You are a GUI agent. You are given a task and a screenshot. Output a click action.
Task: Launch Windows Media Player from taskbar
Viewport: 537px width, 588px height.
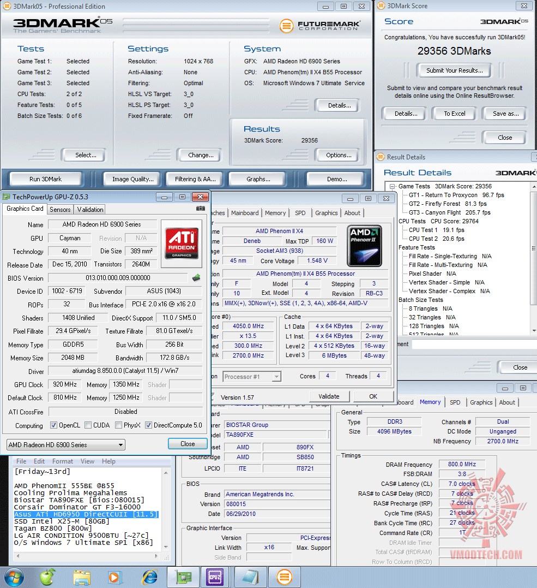(x=114, y=578)
